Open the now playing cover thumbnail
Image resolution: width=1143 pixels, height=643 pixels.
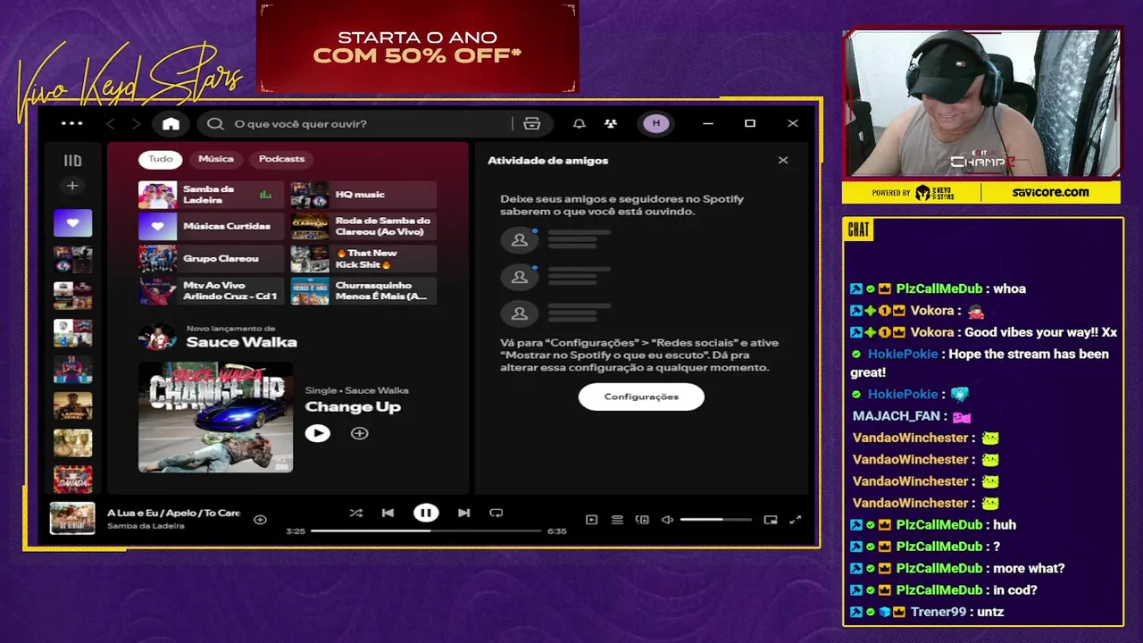[72, 518]
